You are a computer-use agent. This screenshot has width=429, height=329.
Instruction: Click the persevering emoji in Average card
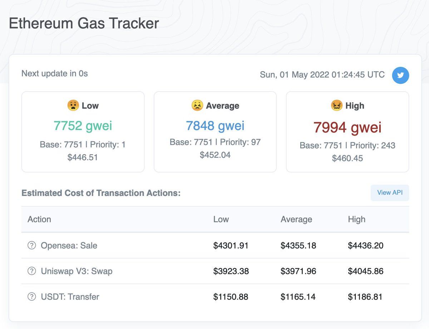click(x=197, y=105)
